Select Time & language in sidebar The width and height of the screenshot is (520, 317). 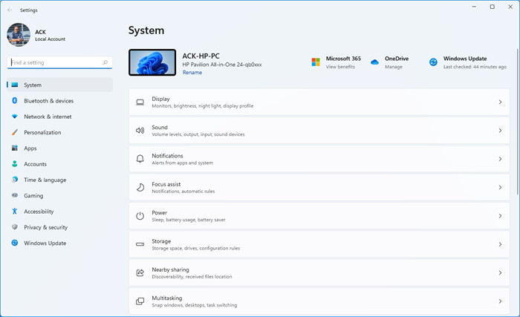(45, 180)
